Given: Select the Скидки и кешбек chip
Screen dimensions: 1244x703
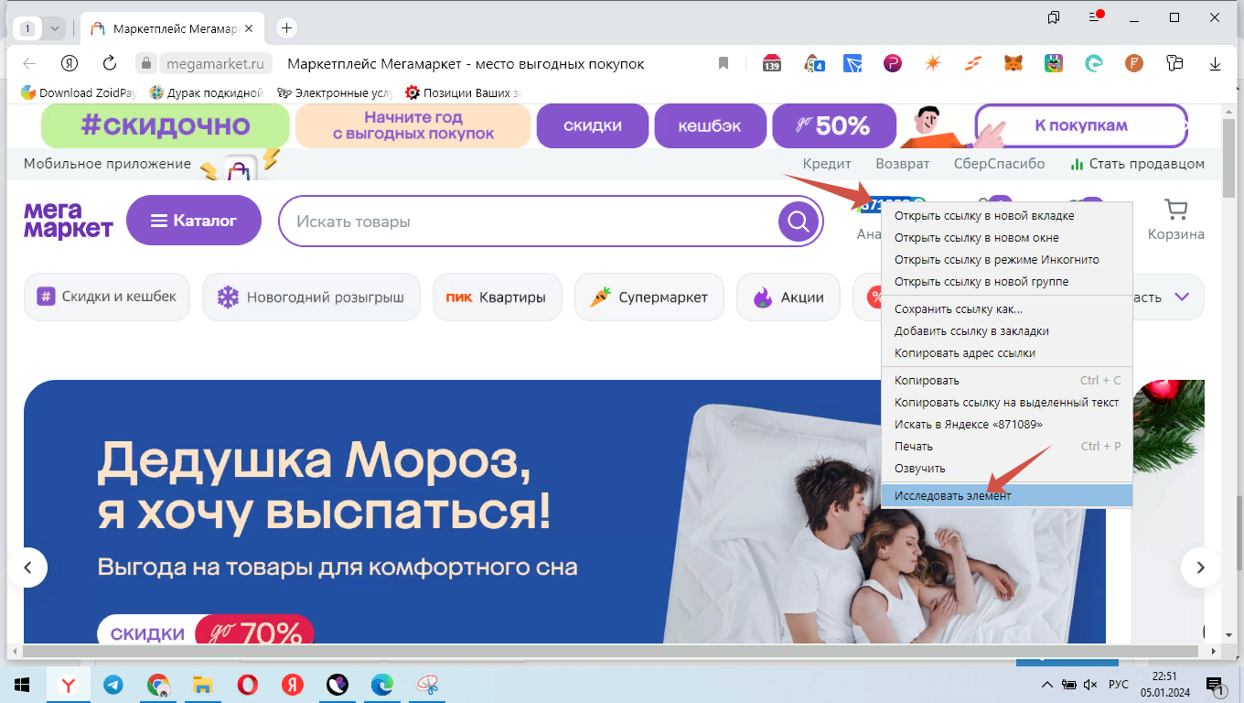Looking at the screenshot, I should (x=107, y=297).
